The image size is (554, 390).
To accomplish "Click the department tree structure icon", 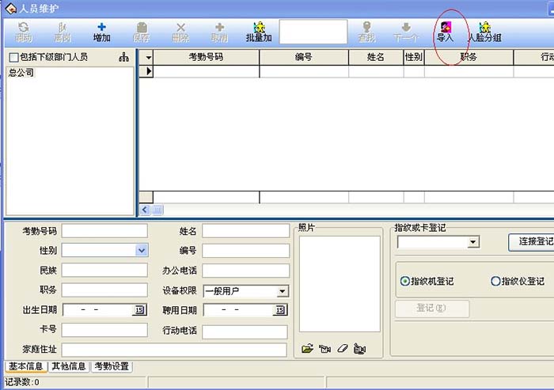I will (123, 57).
